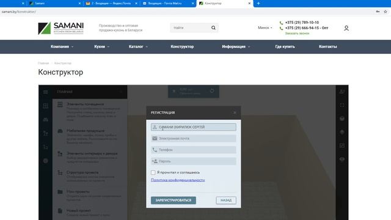Screen dimensions: 391x220
Task: Click the Электронная почта input field
Action: 194,139
